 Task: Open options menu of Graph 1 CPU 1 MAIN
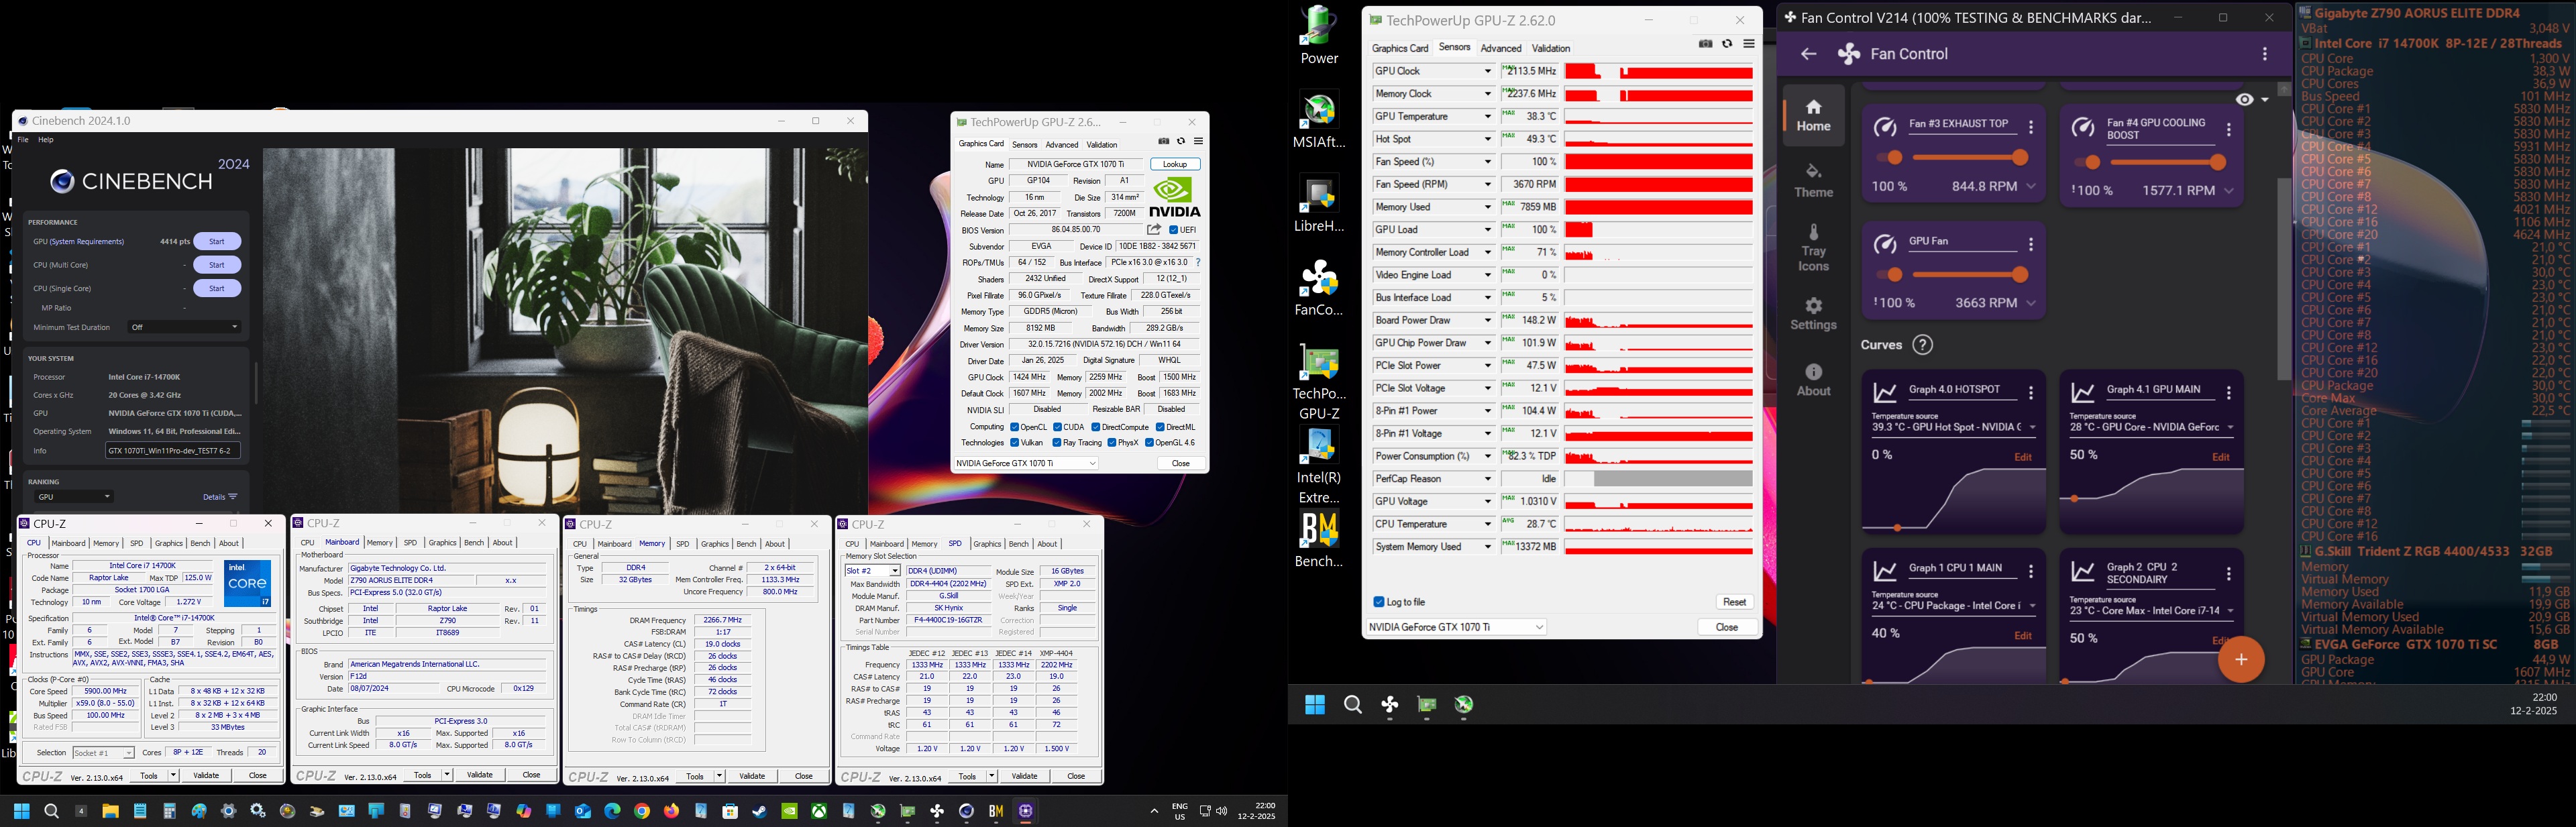point(2031,571)
